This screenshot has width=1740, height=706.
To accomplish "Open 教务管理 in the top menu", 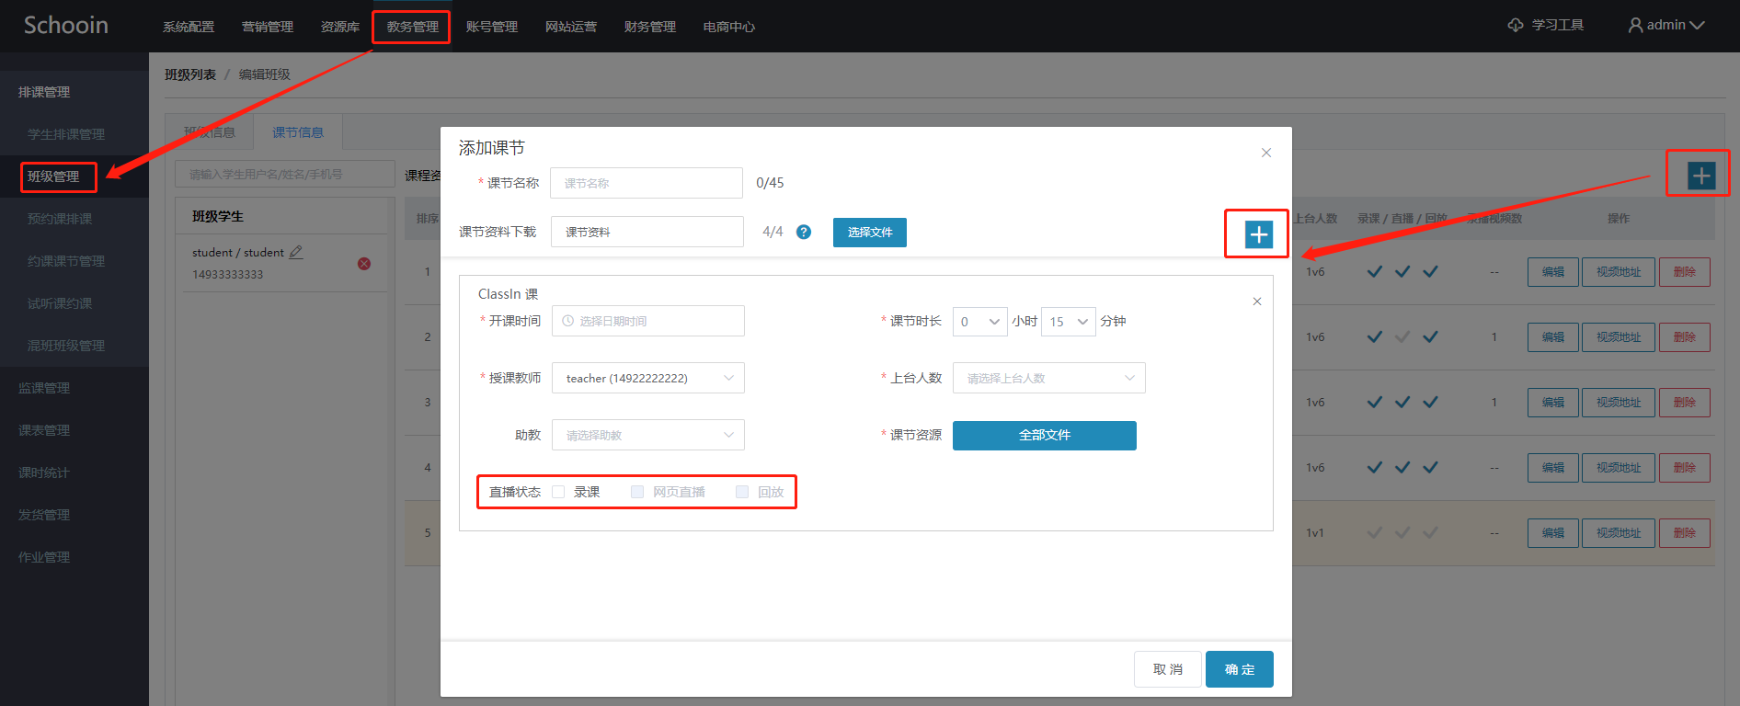I will coord(412,27).
